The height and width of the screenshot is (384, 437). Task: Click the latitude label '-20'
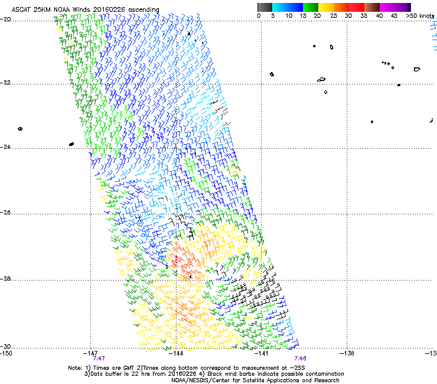click(x=5, y=19)
